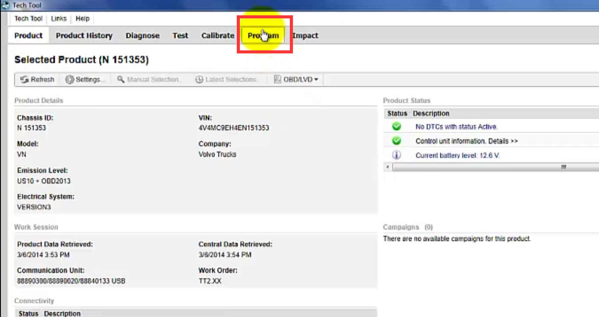599x317 pixels.
Task: Switch to the Program tab
Action: (263, 35)
